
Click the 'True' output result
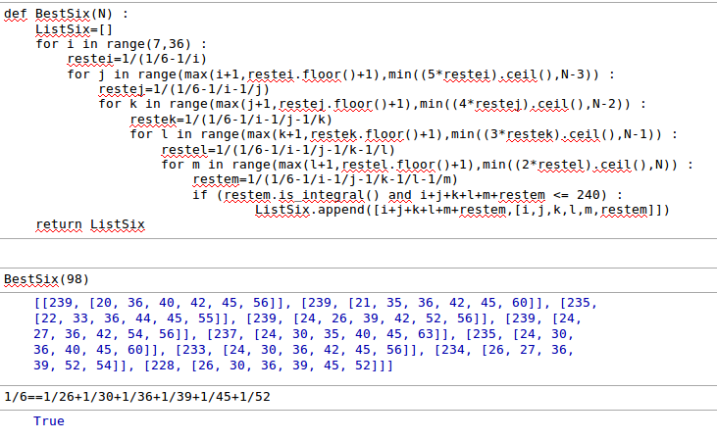pyautogui.click(x=48, y=420)
